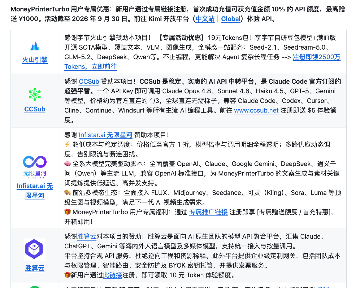Click the gift emoji before 新用户通过
This screenshot has height=288, width=356.
coord(67,275)
